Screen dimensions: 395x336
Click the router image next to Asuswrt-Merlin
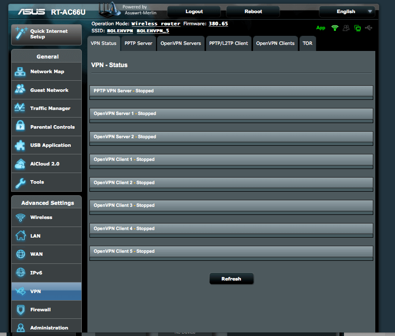pyautogui.click(x=109, y=10)
